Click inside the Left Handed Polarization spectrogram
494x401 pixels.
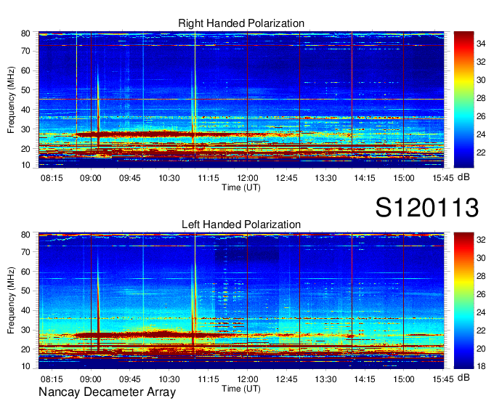click(x=241, y=301)
